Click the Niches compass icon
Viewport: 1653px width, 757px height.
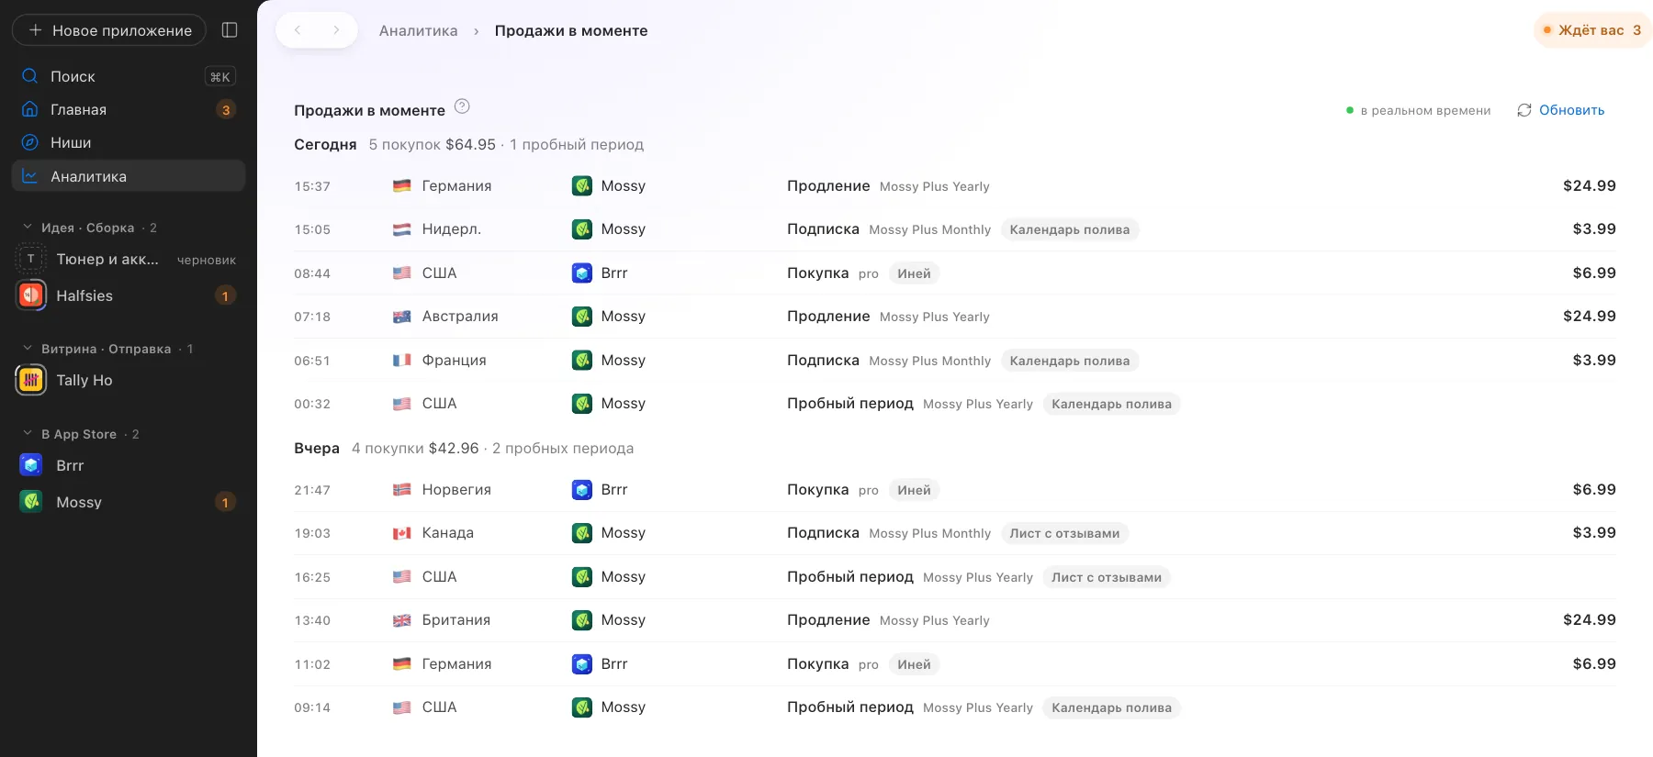(30, 142)
